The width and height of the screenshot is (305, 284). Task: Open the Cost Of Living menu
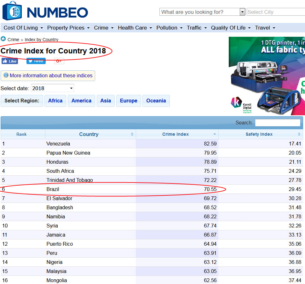click(23, 28)
